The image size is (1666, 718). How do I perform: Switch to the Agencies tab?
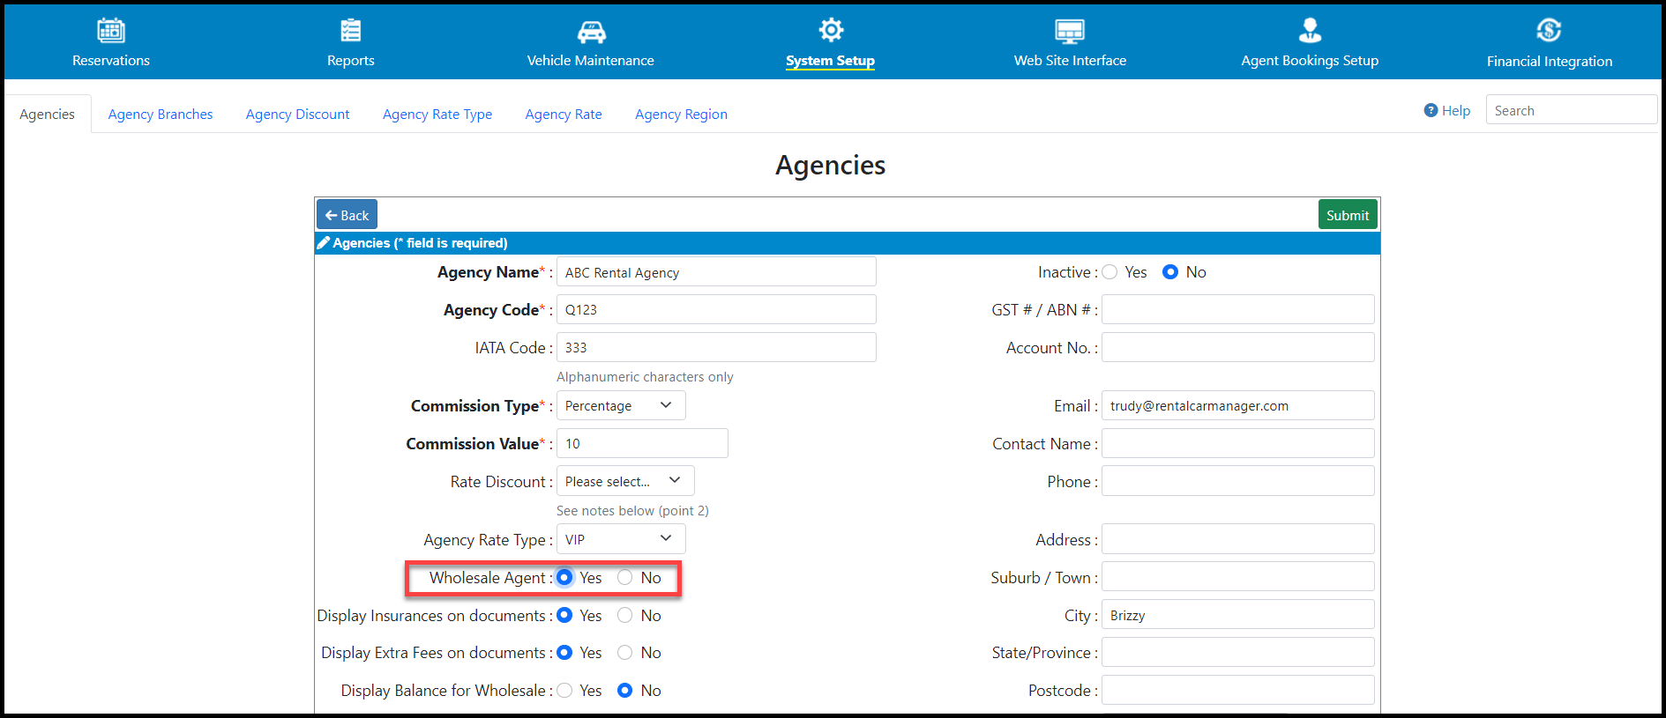point(48,115)
